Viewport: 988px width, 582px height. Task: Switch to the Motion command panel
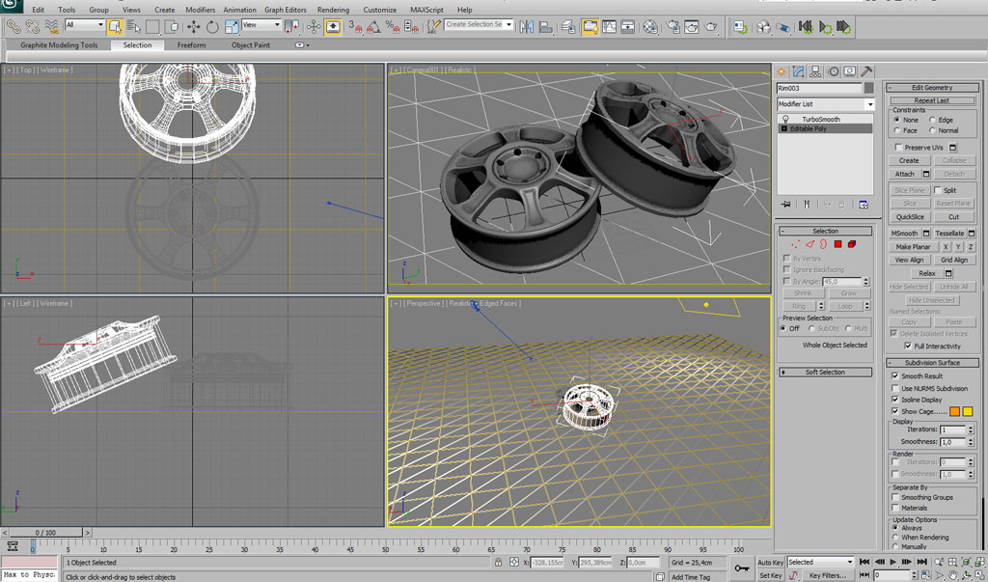click(833, 71)
